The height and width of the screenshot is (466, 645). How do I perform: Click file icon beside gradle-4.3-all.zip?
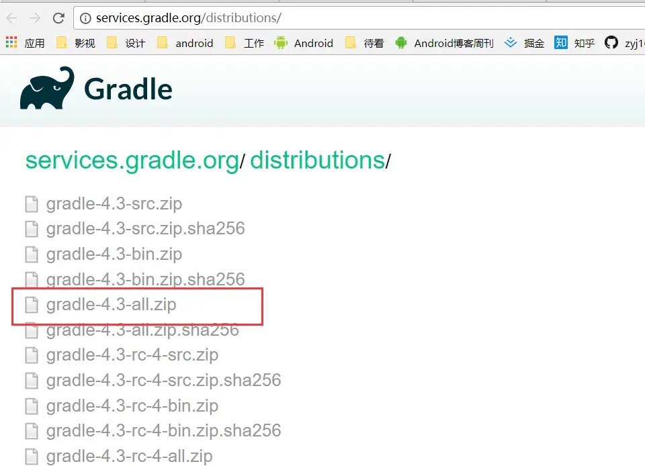click(x=32, y=304)
